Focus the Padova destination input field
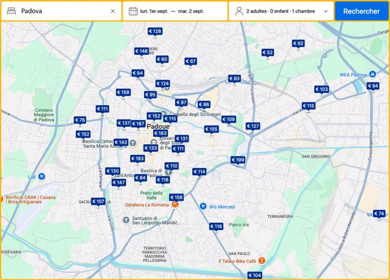The image size is (390, 280). click(x=62, y=11)
